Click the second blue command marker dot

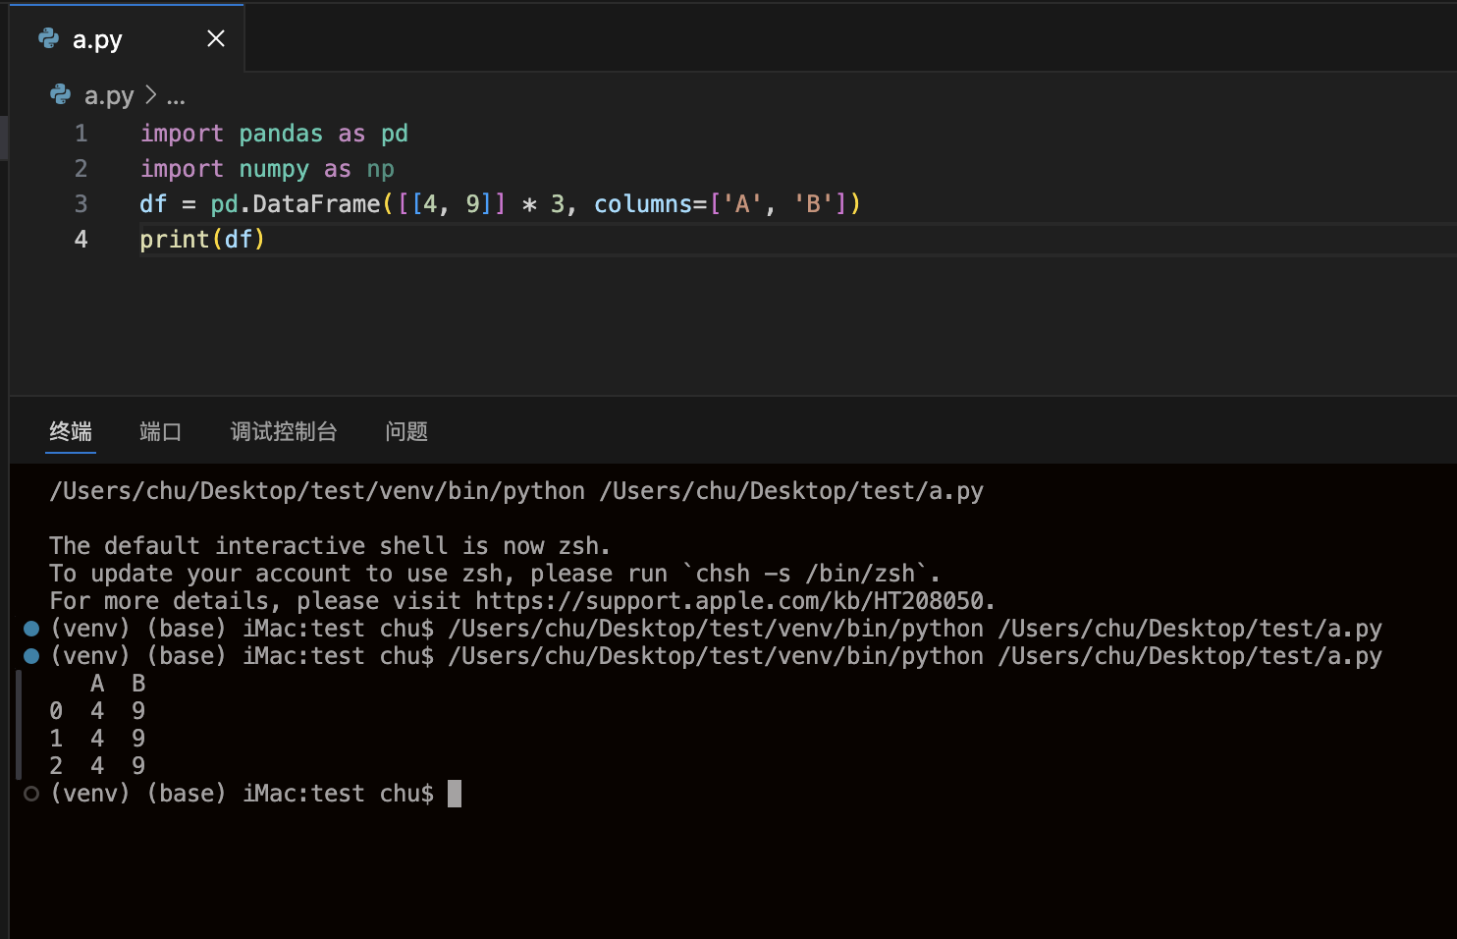click(x=31, y=656)
